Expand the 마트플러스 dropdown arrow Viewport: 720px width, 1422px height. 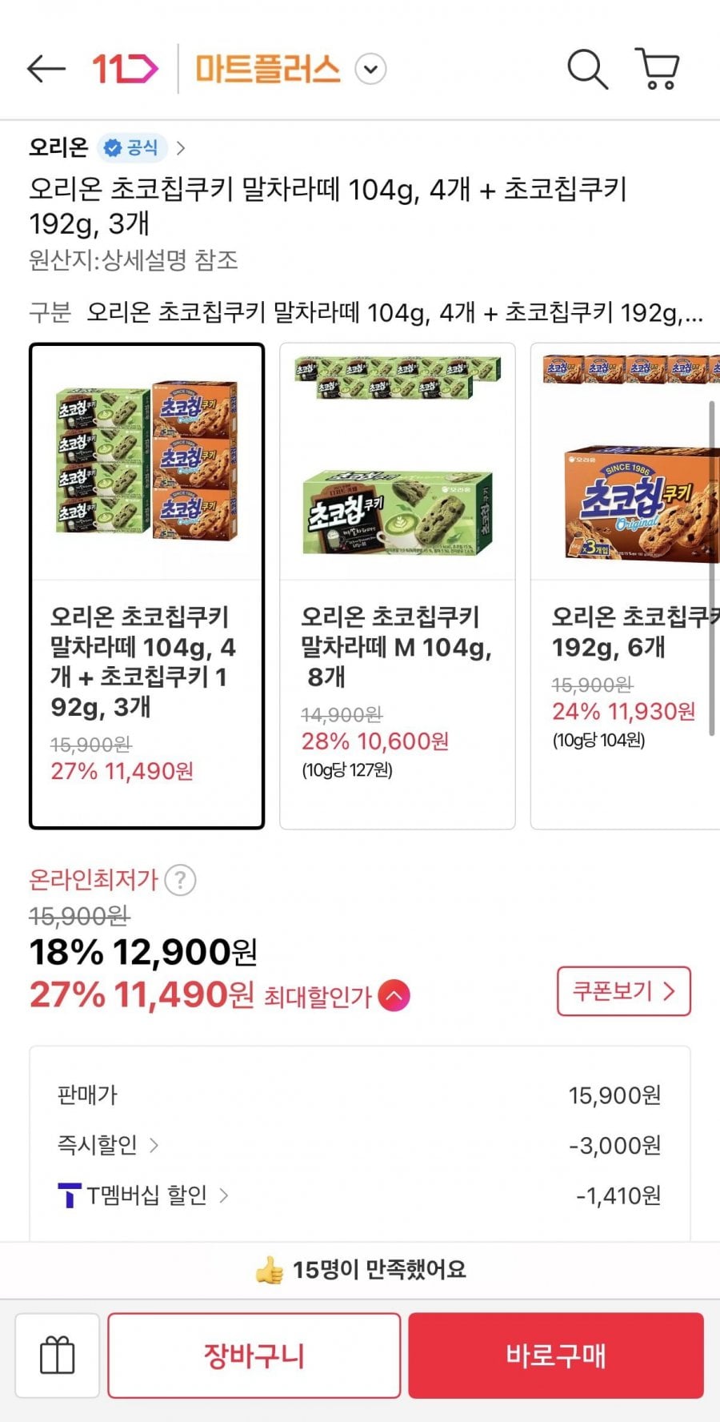(x=370, y=70)
